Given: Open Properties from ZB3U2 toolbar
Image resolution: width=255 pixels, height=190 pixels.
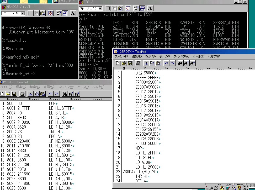Looking at the screenshot, I should click(136, 8).
